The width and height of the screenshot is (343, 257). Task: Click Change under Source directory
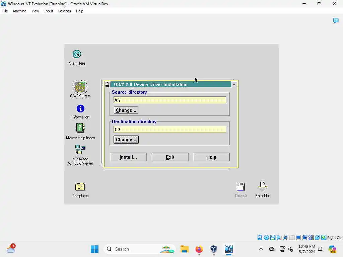coord(126,110)
